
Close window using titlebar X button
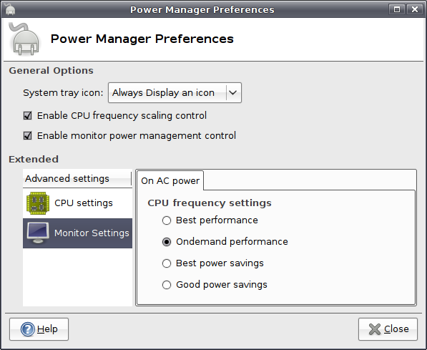[x=414, y=9]
